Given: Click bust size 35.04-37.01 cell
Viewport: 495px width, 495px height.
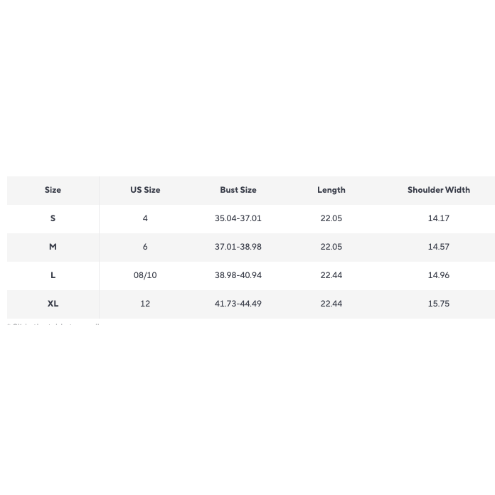Looking at the screenshot, I should pyautogui.click(x=238, y=218).
